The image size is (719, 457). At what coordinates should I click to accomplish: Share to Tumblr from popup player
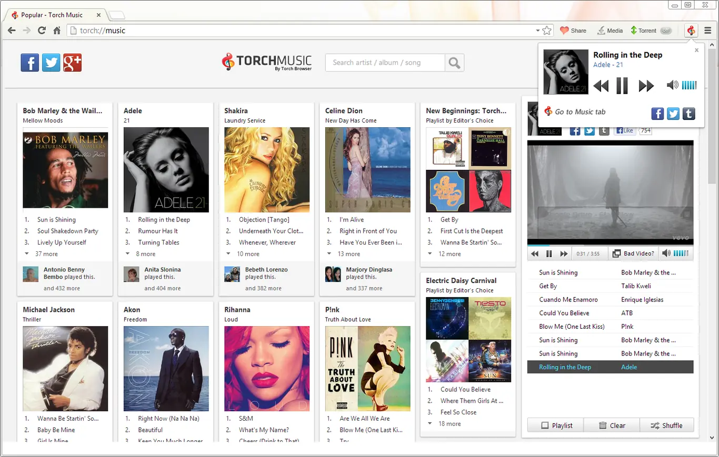(x=689, y=114)
